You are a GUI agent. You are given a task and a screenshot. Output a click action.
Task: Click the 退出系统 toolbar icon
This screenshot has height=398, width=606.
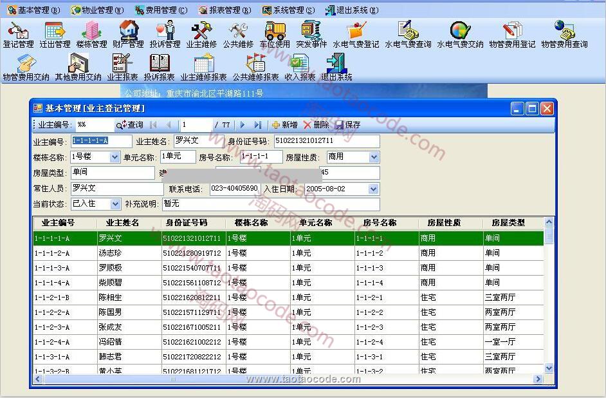[336, 67]
